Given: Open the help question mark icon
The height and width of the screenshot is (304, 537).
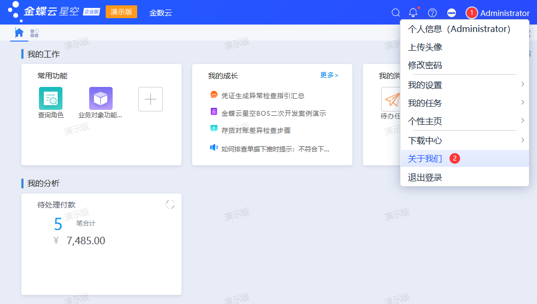Looking at the screenshot, I should coord(432,13).
